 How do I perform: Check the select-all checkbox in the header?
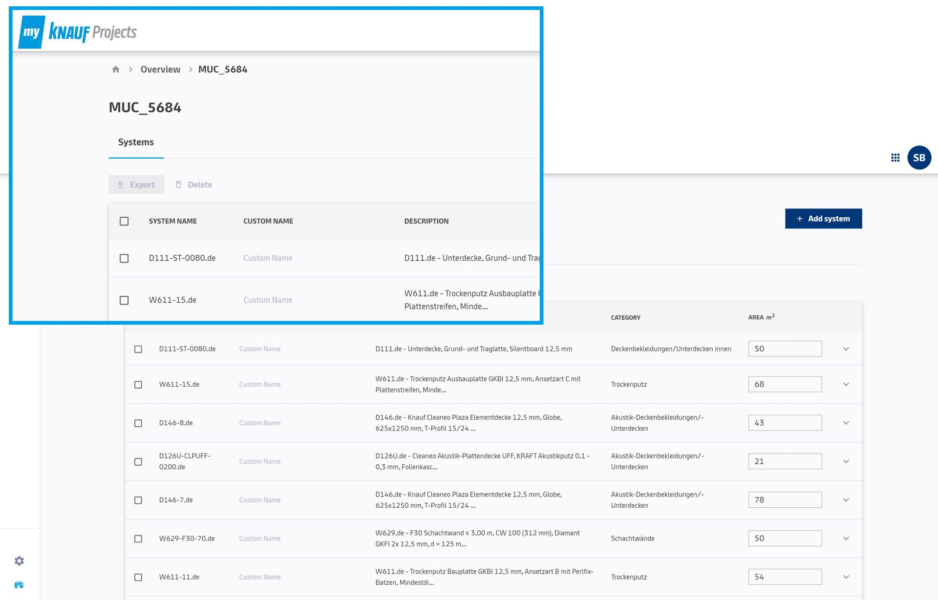124,221
